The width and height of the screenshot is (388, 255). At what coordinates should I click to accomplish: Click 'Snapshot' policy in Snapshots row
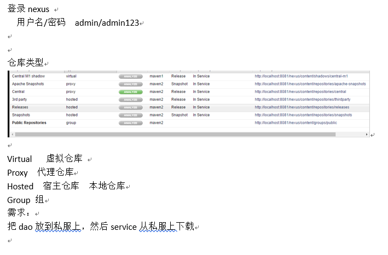(x=179, y=115)
